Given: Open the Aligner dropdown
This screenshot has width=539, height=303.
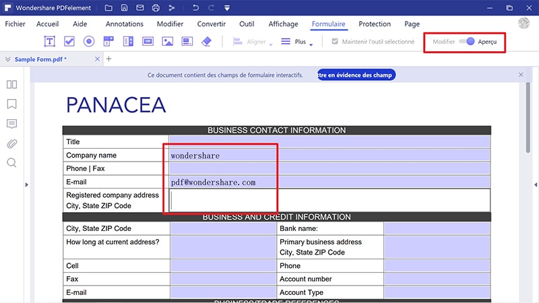Looking at the screenshot, I should [x=253, y=42].
